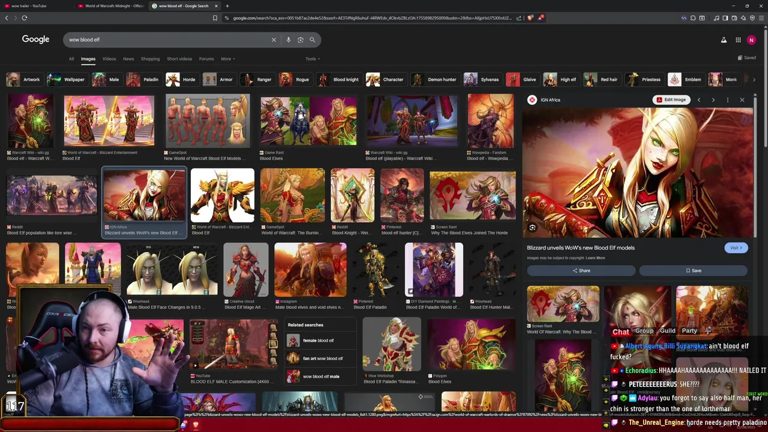
Task: Switch the game chat to the Party channel
Action: [689, 331]
